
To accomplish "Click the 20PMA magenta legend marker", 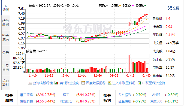I will (133, 5).
